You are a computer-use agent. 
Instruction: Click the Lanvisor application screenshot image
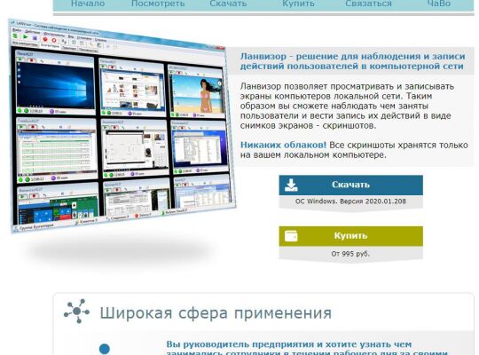pyautogui.click(x=122, y=125)
